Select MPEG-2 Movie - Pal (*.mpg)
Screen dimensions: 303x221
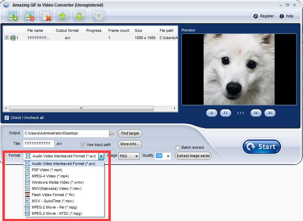pos(64,207)
